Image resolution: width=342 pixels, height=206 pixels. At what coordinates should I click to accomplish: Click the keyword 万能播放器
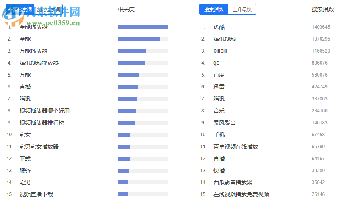[33, 51]
